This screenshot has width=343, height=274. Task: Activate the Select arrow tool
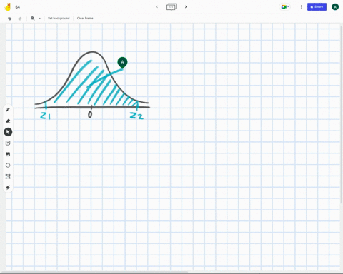pos(8,132)
